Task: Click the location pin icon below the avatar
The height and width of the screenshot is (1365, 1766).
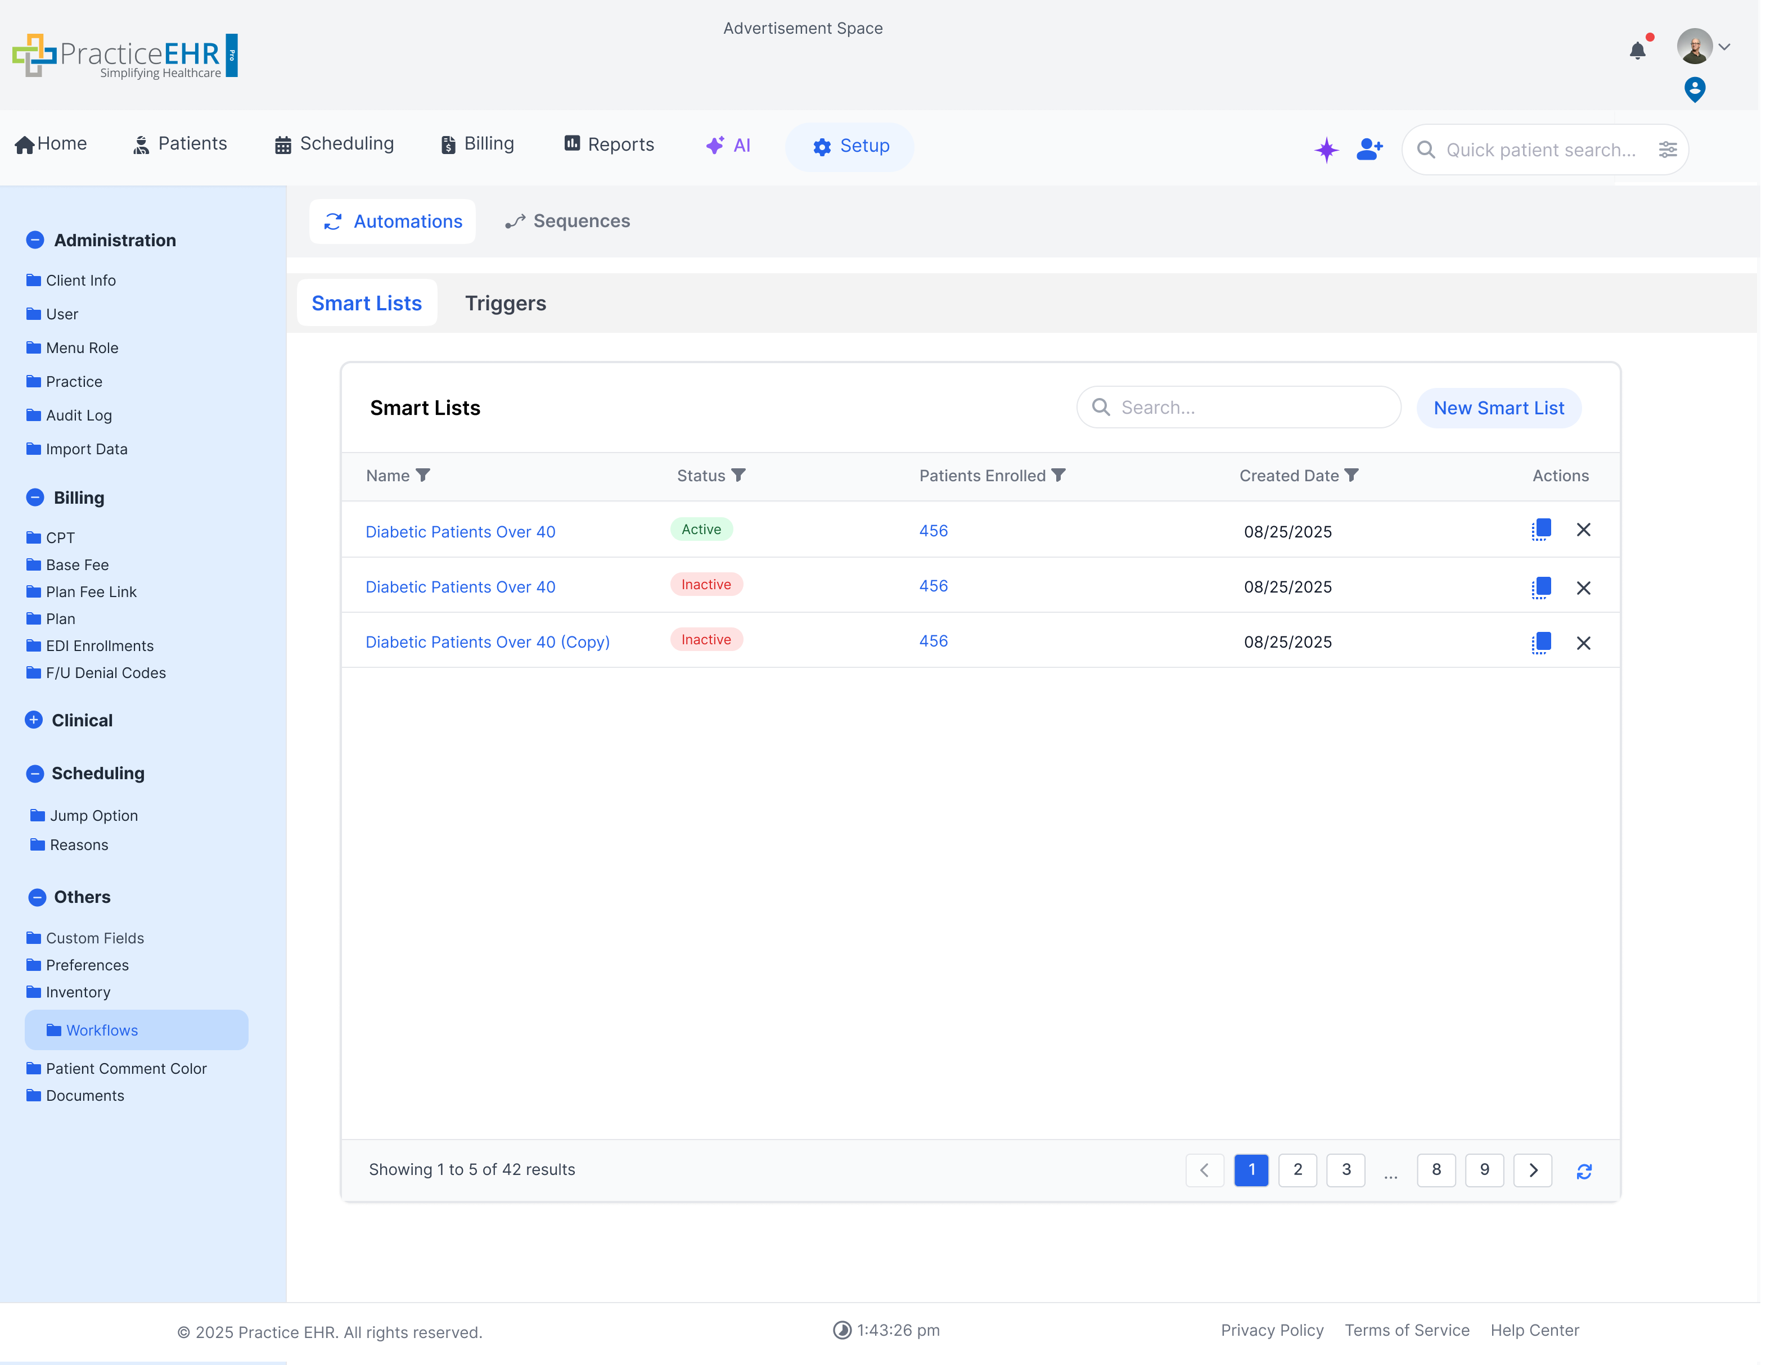Action: pos(1694,90)
